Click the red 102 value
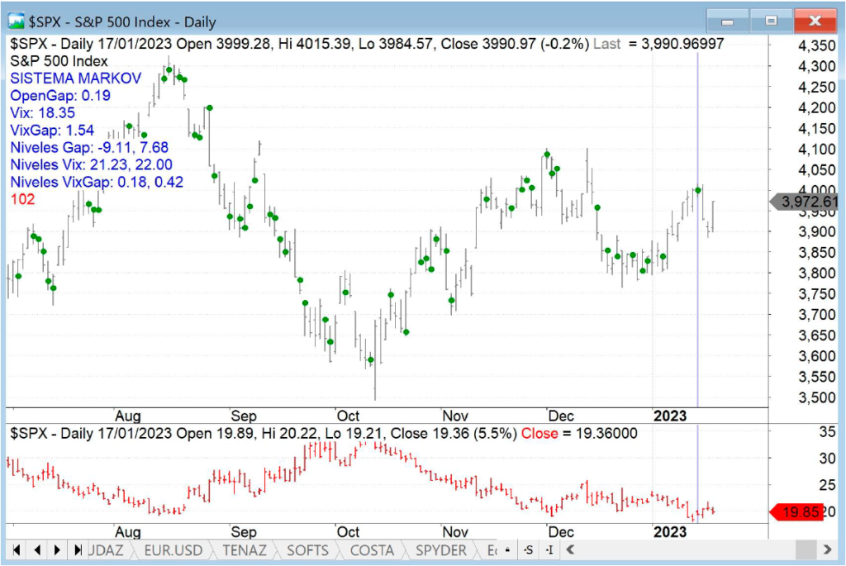 click(x=22, y=199)
